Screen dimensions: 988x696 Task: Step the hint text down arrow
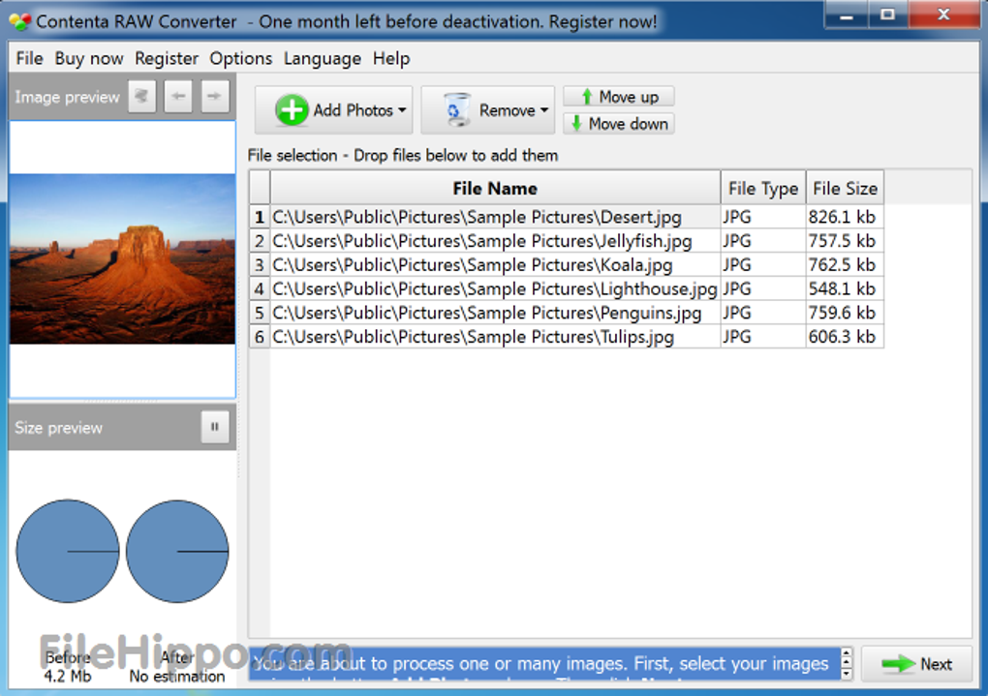847,672
